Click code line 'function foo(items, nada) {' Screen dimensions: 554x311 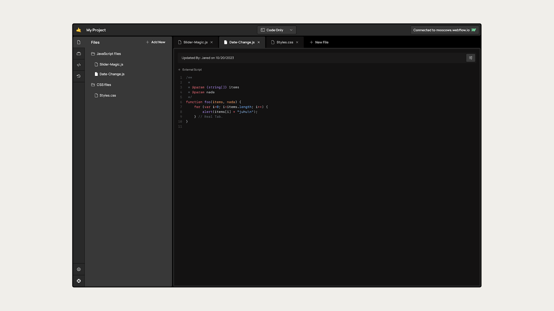tap(214, 102)
